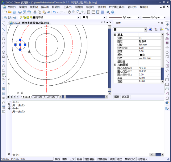
Task: Click the Quick Select icon in properties panel
Action: 161,29
